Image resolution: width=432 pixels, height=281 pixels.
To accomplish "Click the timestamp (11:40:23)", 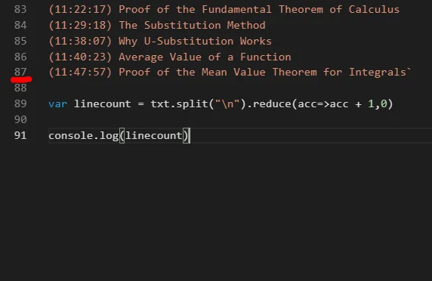I will pyautogui.click(x=80, y=57).
